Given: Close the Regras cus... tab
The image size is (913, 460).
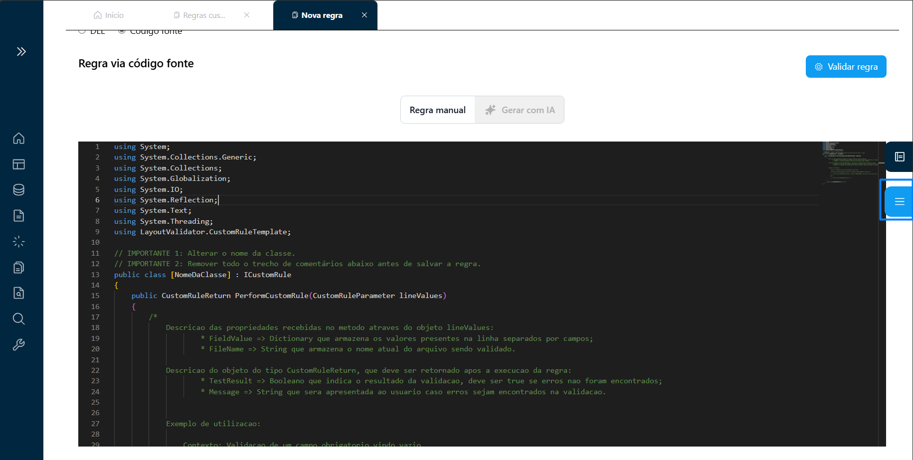Looking at the screenshot, I should (x=247, y=15).
